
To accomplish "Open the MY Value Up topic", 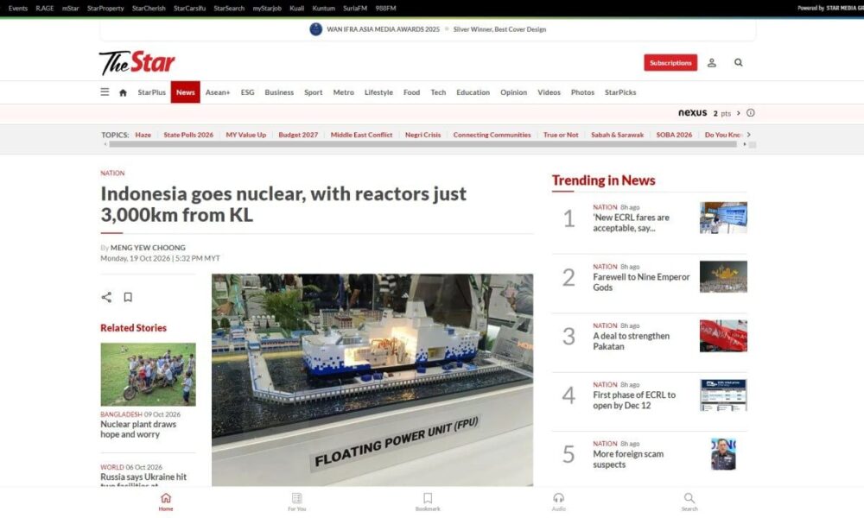I will (x=245, y=135).
